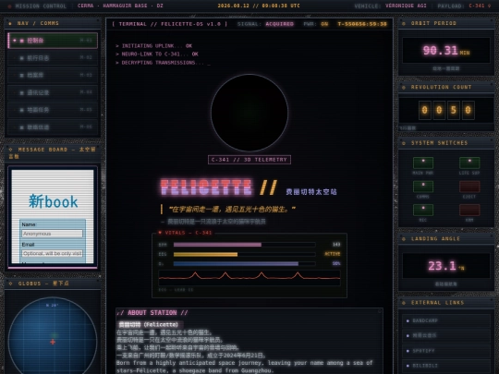The height and width of the screenshot is (374, 499).
Task: Open the active nav item coded M-01
Action: click(53, 41)
